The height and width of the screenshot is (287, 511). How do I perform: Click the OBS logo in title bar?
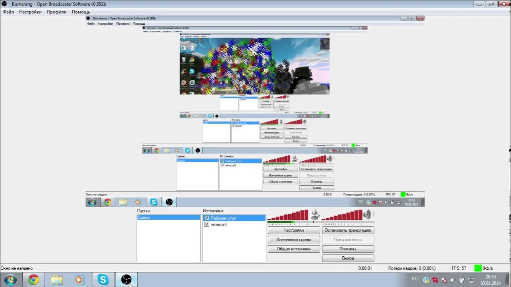(4, 4)
